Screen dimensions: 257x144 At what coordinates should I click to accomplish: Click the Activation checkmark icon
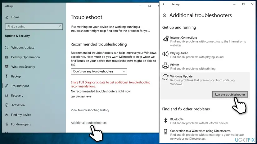(7, 105)
